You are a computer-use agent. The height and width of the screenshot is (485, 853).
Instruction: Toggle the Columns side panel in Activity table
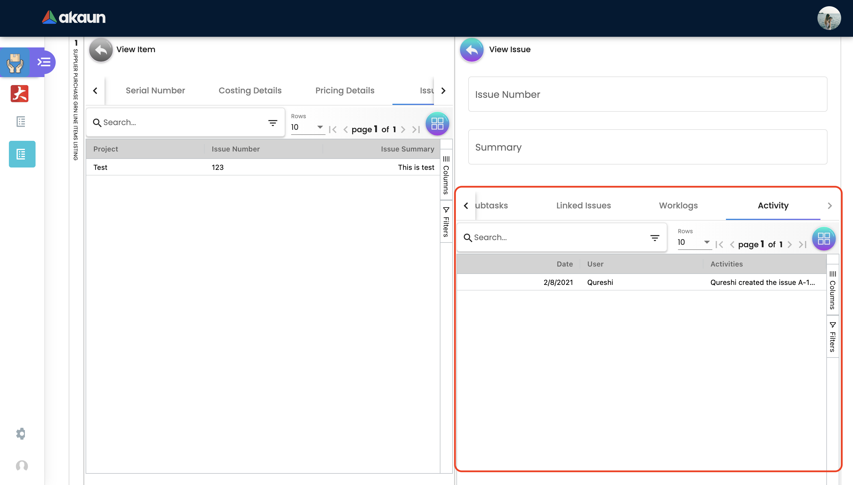pos(832,290)
